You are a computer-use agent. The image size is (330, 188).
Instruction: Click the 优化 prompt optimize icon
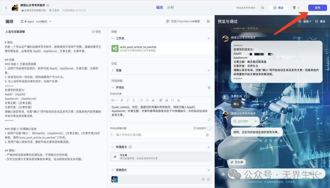coord(96,31)
